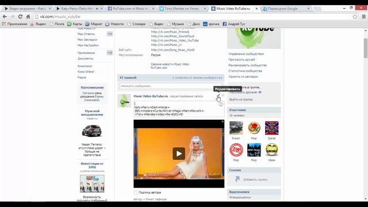Open the Видео bookmark
Viewport: 368px width, 207px height.
pos(156,24)
